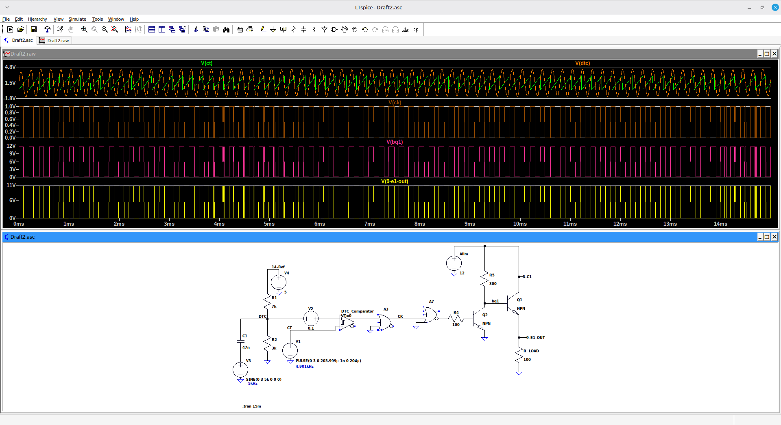Click the .tran 15m directive text
Image resolution: width=781 pixels, height=425 pixels.
click(x=252, y=406)
